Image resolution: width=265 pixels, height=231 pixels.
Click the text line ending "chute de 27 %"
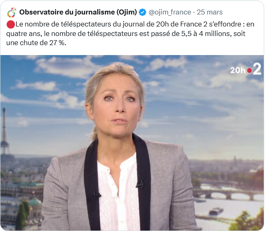(36, 43)
